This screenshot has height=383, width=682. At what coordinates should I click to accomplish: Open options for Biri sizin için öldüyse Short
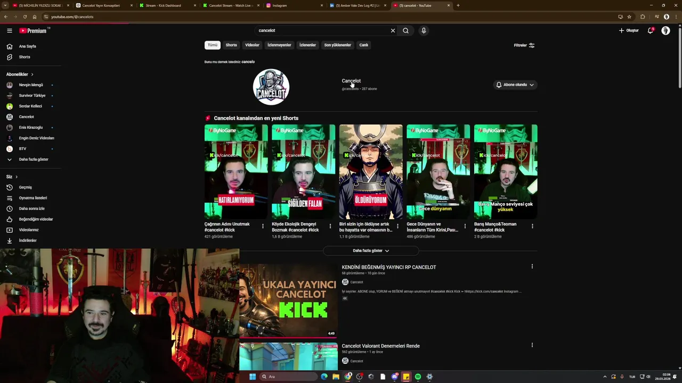397,226
